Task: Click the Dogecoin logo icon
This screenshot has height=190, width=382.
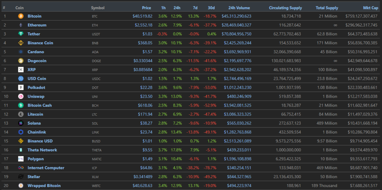Action: [21, 61]
